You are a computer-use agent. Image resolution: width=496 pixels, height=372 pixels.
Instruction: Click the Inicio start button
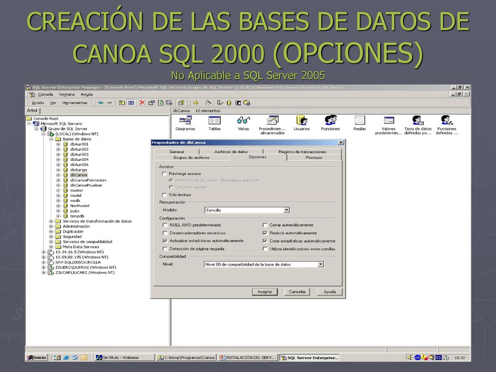pyautogui.click(x=37, y=357)
